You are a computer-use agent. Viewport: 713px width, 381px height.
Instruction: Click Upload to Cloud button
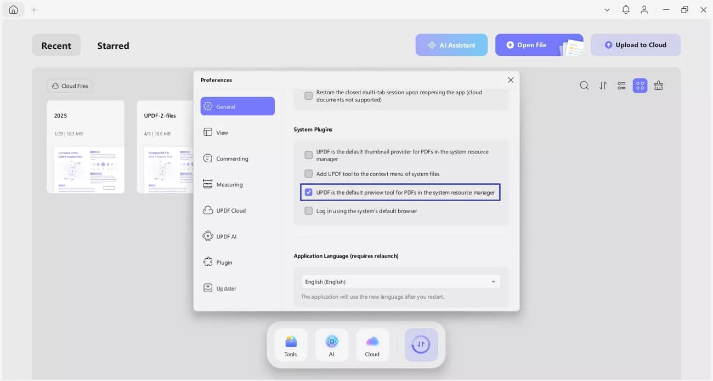click(636, 45)
